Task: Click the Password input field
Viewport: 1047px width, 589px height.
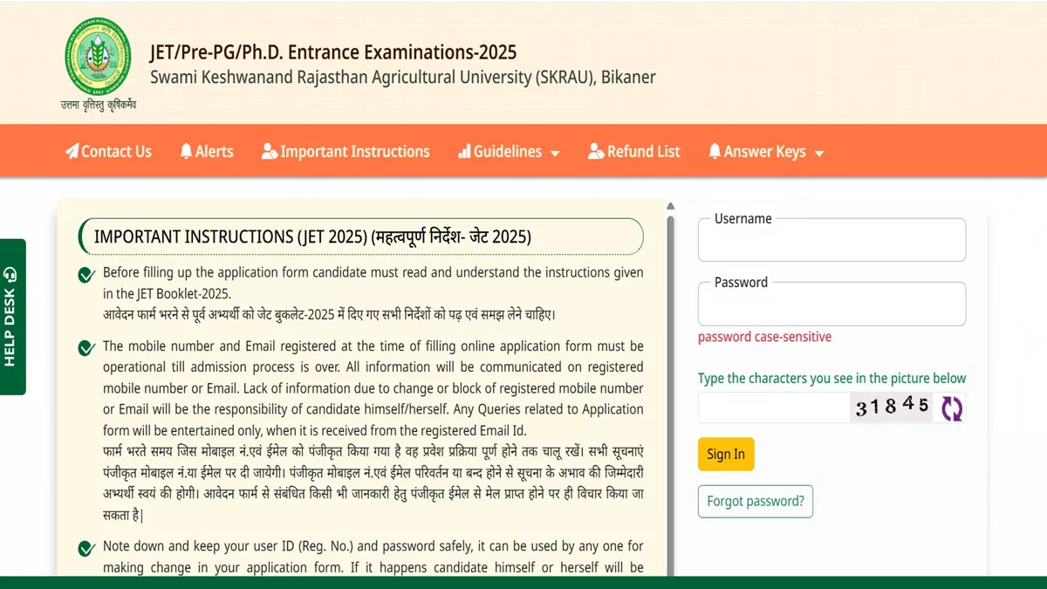Action: 831,304
